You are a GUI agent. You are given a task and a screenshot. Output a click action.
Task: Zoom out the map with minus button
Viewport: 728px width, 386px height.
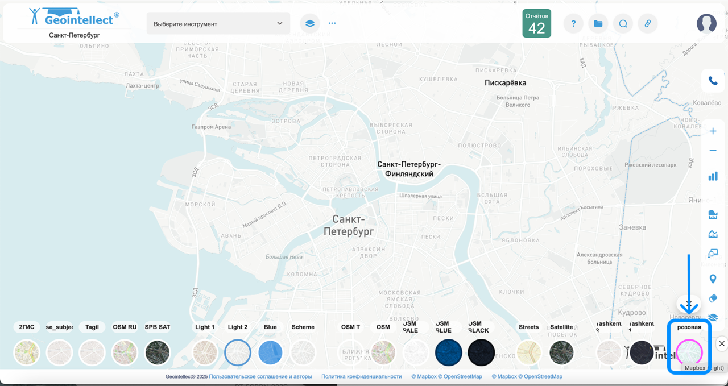tap(713, 151)
